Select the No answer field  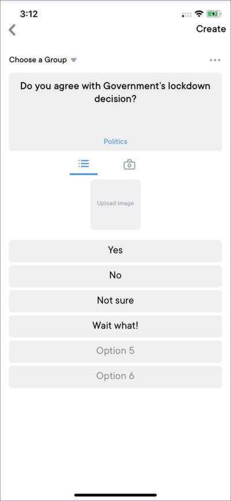click(115, 276)
